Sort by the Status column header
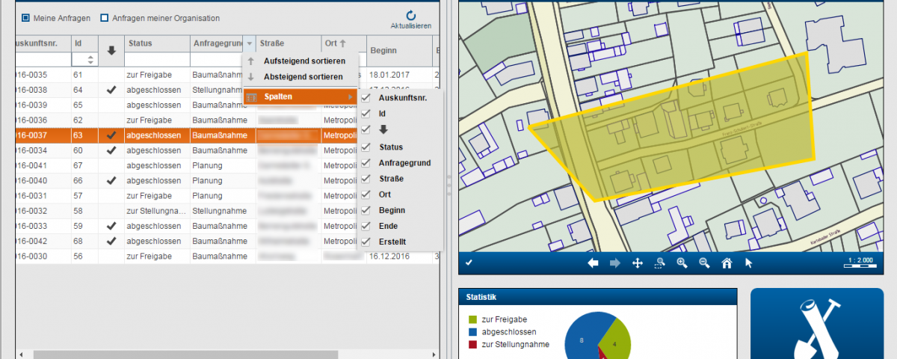Viewport: 897px width, 359px height. point(157,43)
